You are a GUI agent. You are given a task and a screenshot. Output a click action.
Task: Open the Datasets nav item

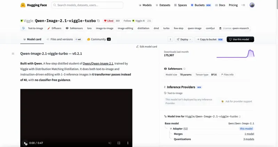[x=163, y=5]
